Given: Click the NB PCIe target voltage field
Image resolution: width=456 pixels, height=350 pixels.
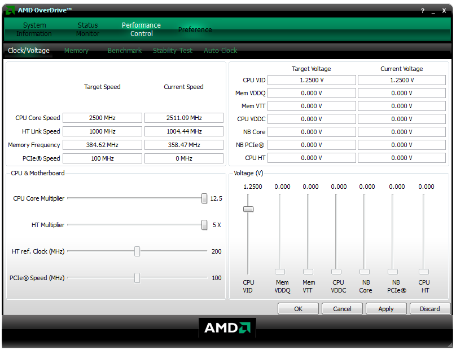Looking at the screenshot, I should [x=312, y=145].
